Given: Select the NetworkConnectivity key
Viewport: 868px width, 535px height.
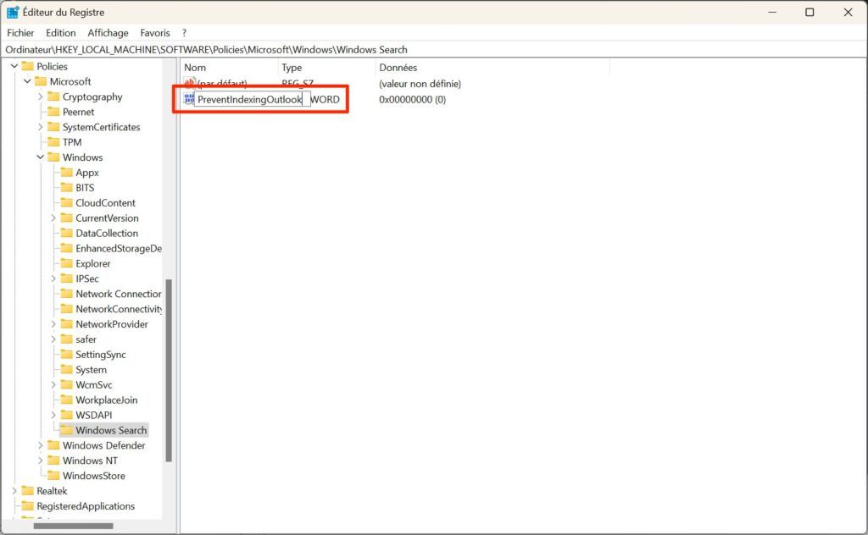Looking at the screenshot, I should [119, 309].
